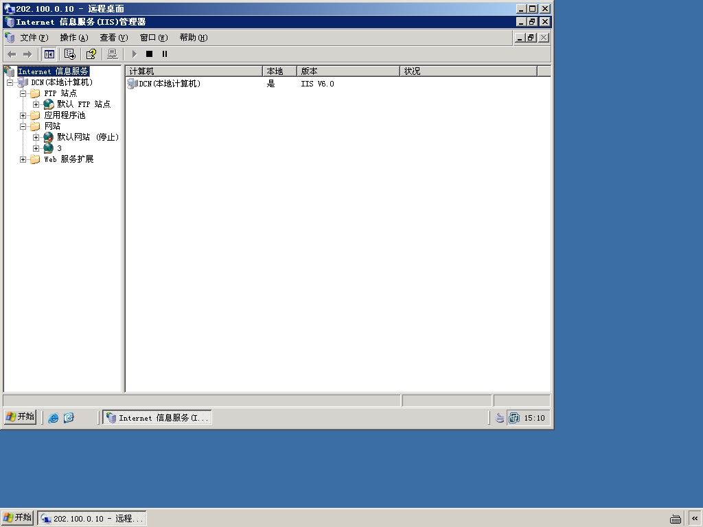Collapse the FTP 站点 folder

click(x=23, y=93)
